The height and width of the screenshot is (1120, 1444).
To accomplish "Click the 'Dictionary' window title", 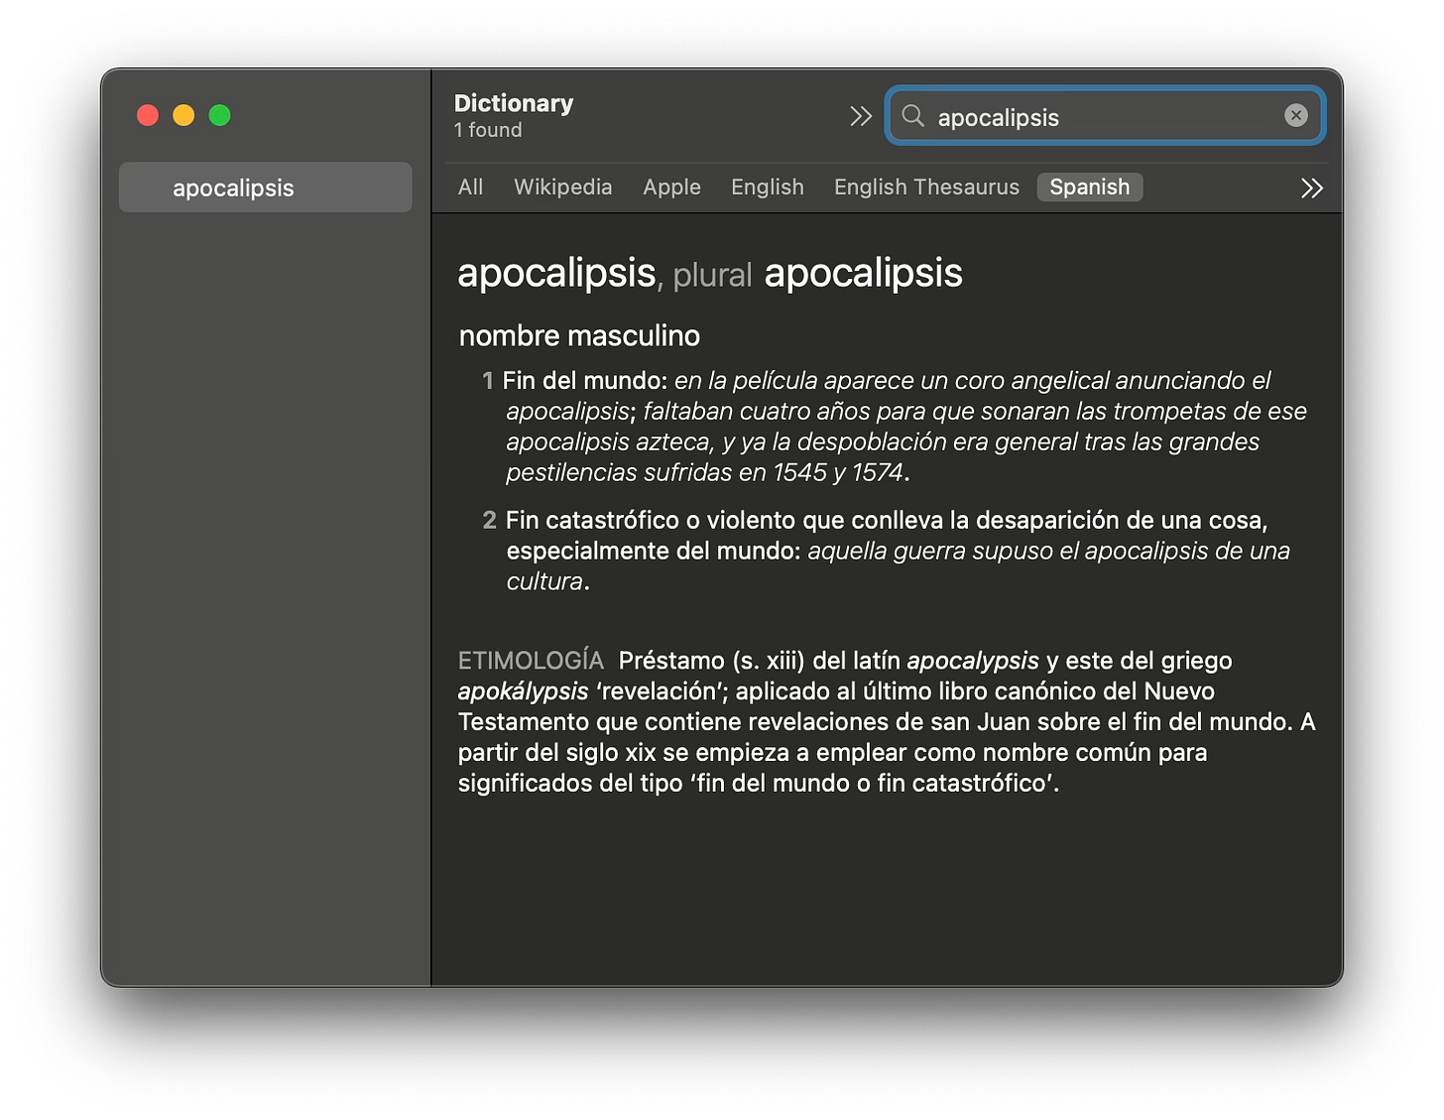I will click(514, 103).
